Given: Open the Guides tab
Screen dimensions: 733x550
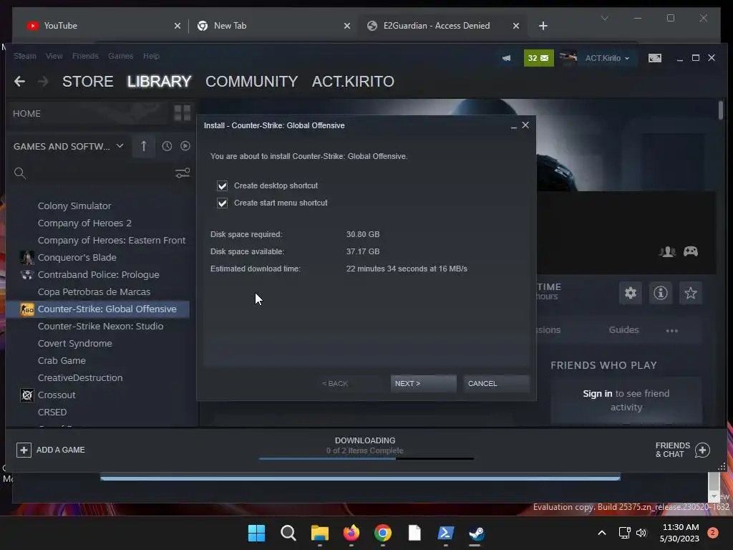Looking at the screenshot, I should point(623,330).
